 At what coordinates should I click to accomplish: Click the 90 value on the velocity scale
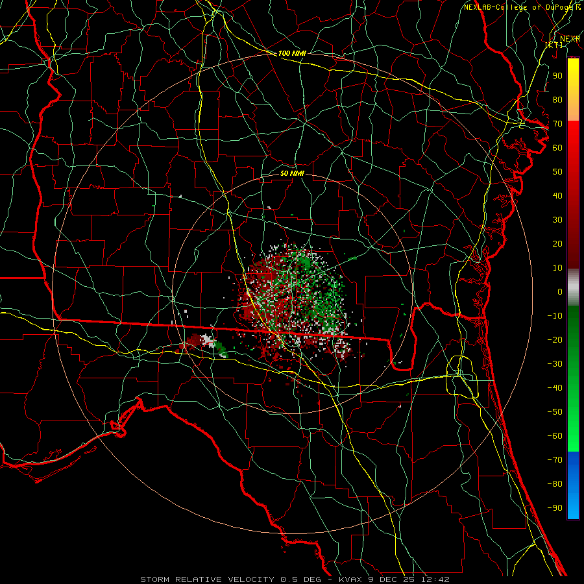[557, 76]
